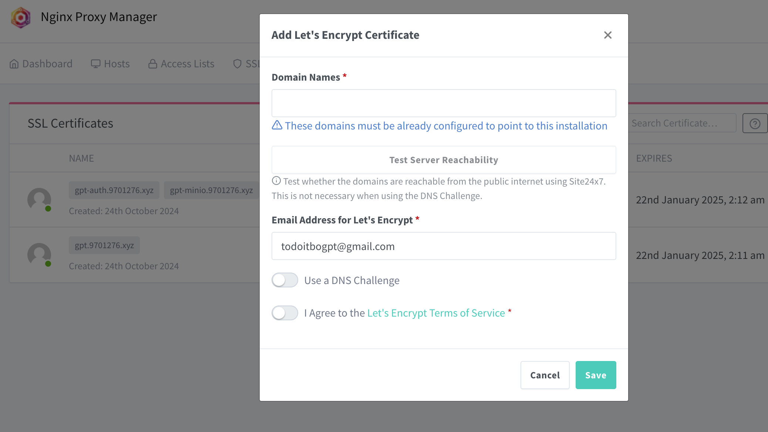Click the gpt-minio.9701276.xyz domain tag

[211, 190]
